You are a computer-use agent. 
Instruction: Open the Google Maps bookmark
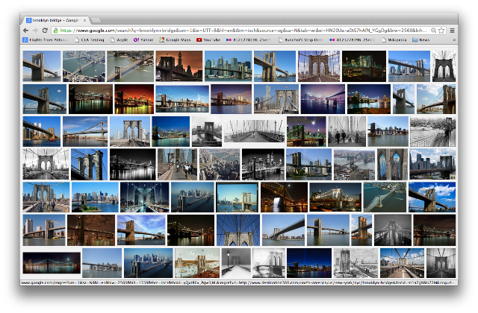click(x=175, y=39)
